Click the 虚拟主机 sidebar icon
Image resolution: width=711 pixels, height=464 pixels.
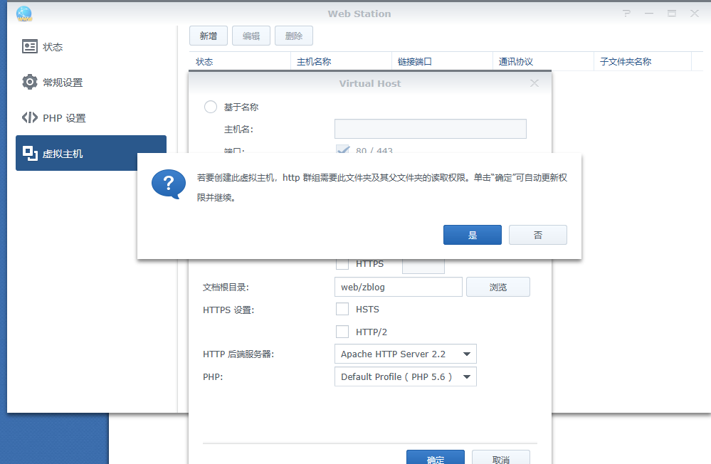pyautogui.click(x=29, y=153)
